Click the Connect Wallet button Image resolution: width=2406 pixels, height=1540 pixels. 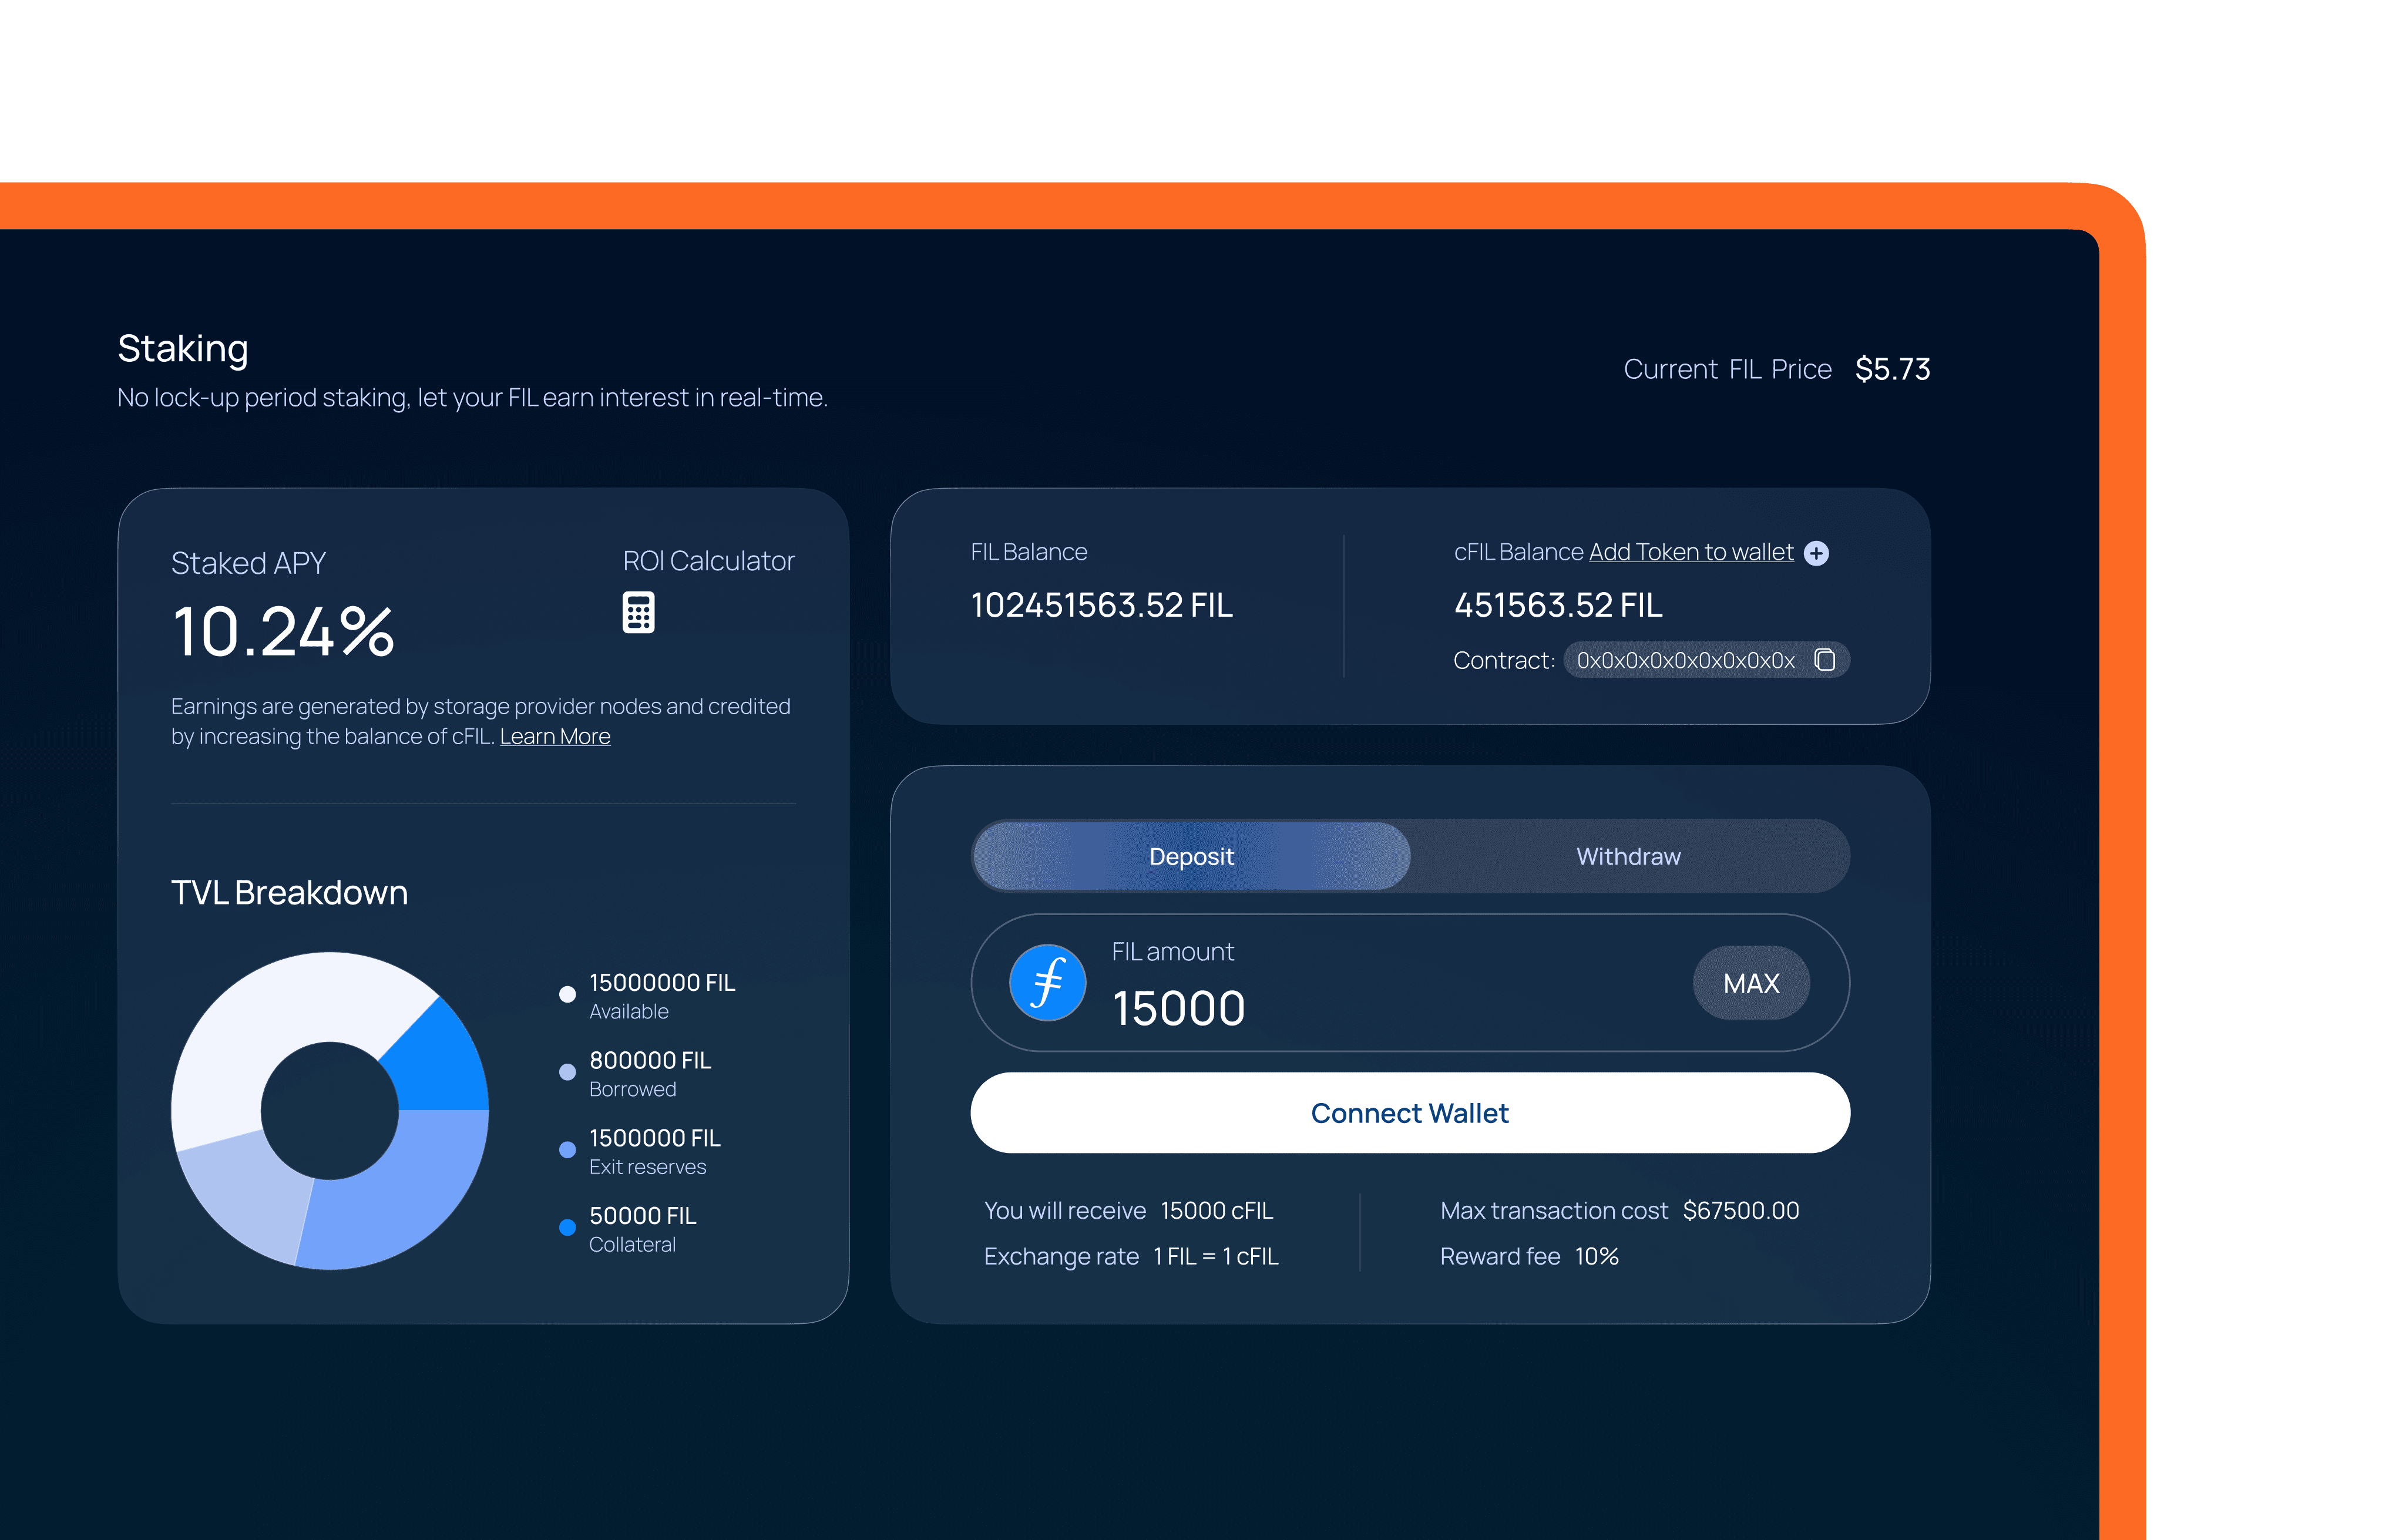(x=1409, y=1113)
